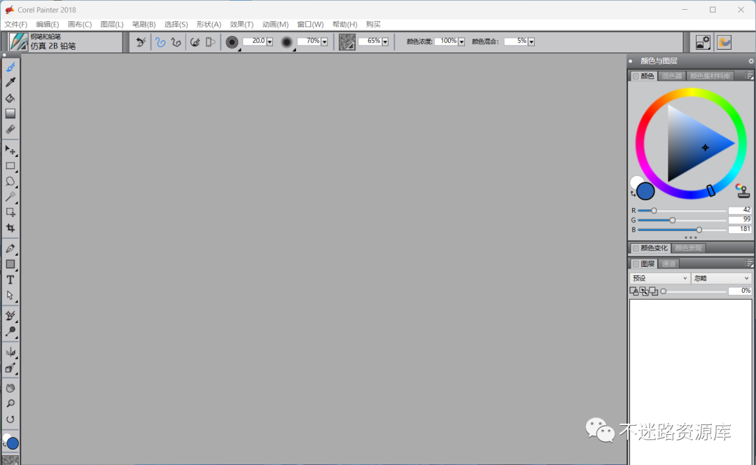
Task: Select the Lasso tool
Action: [10, 181]
